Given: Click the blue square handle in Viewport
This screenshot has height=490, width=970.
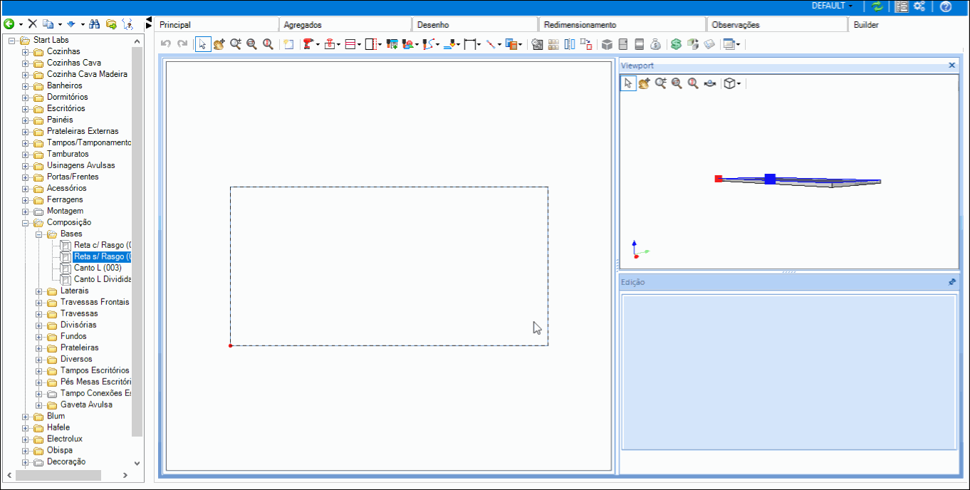Looking at the screenshot, I should point(770,179).
